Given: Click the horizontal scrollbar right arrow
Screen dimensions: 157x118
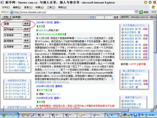Looking at the screenshot, I should click(152, 110).
